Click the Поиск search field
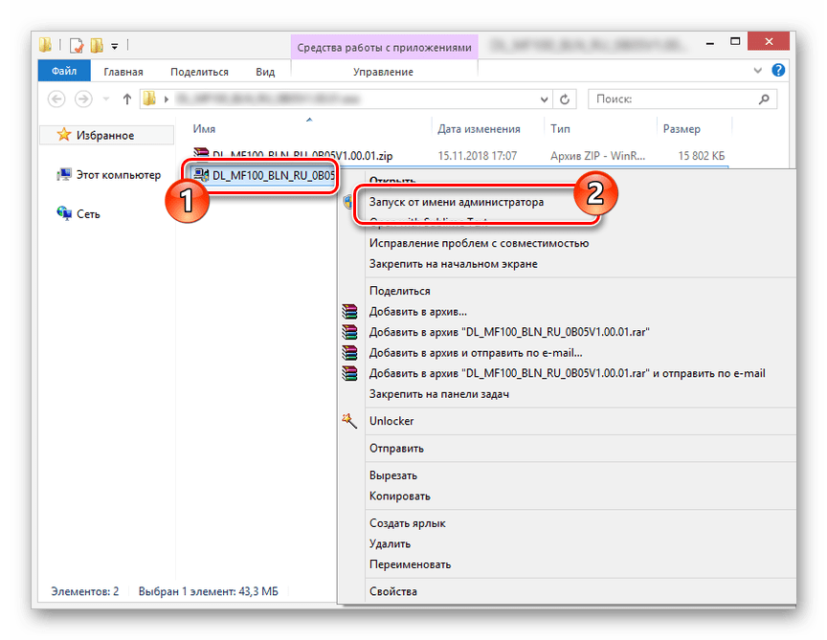Image resolution: width=827 pixels, height=640 pixels. 682,99
